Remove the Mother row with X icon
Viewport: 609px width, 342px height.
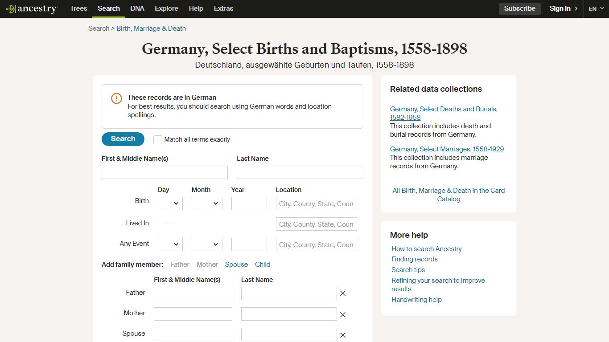343,314
